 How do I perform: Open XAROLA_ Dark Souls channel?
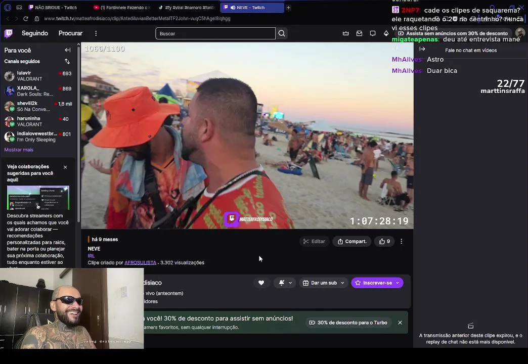tap(38, 91)
